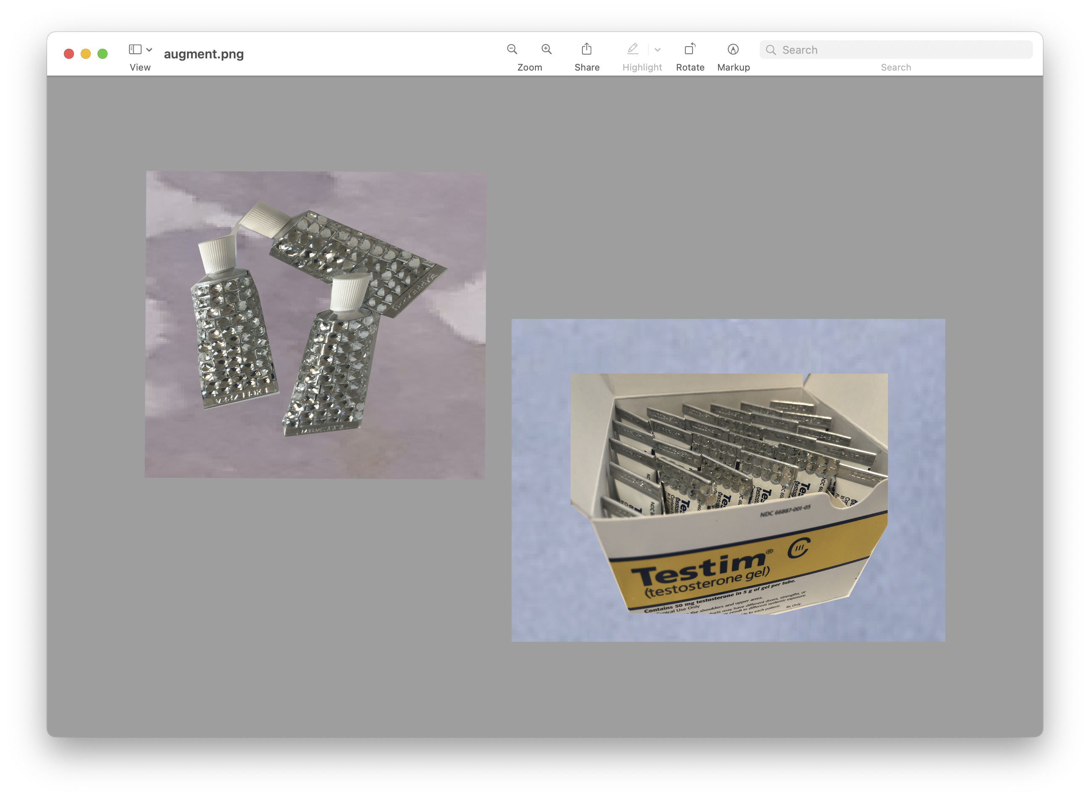Select the Testim gel box photo
Viewport: 1090px width, 799px height.
(728, 480)
